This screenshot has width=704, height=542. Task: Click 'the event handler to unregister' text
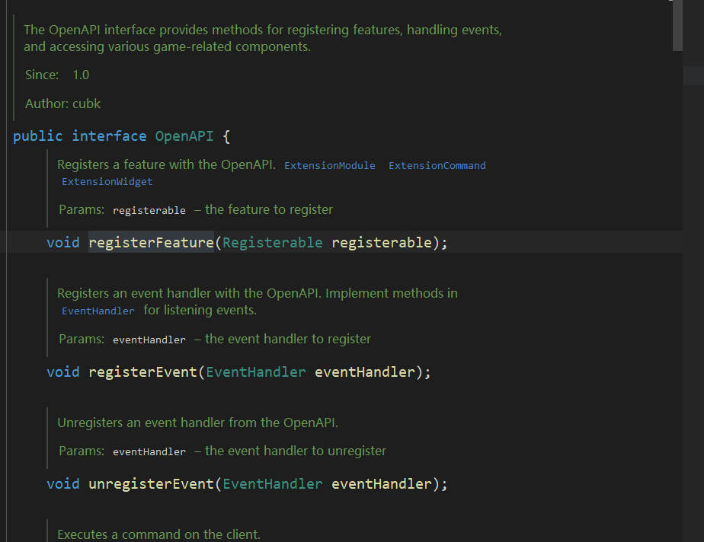point(296,451)
